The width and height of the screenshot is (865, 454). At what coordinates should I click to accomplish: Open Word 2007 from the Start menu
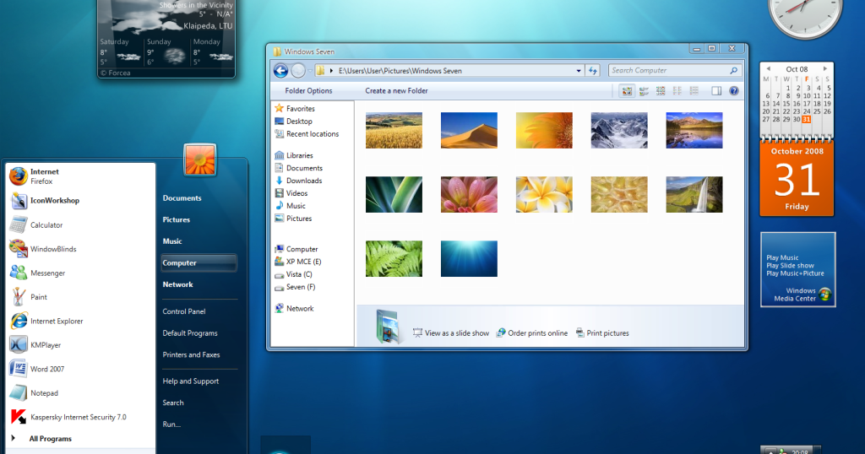[80, 369]
